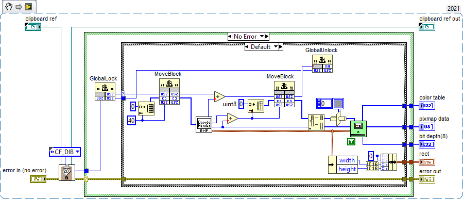Click the green pixmap VI icon
463x199 pixels.
pyautogui.click(x=358, y=128)
